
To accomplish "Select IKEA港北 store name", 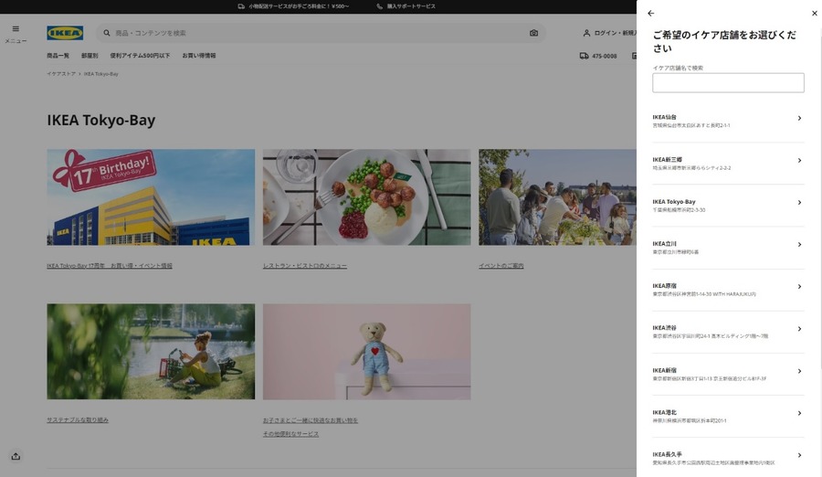I will pos(664,412).
